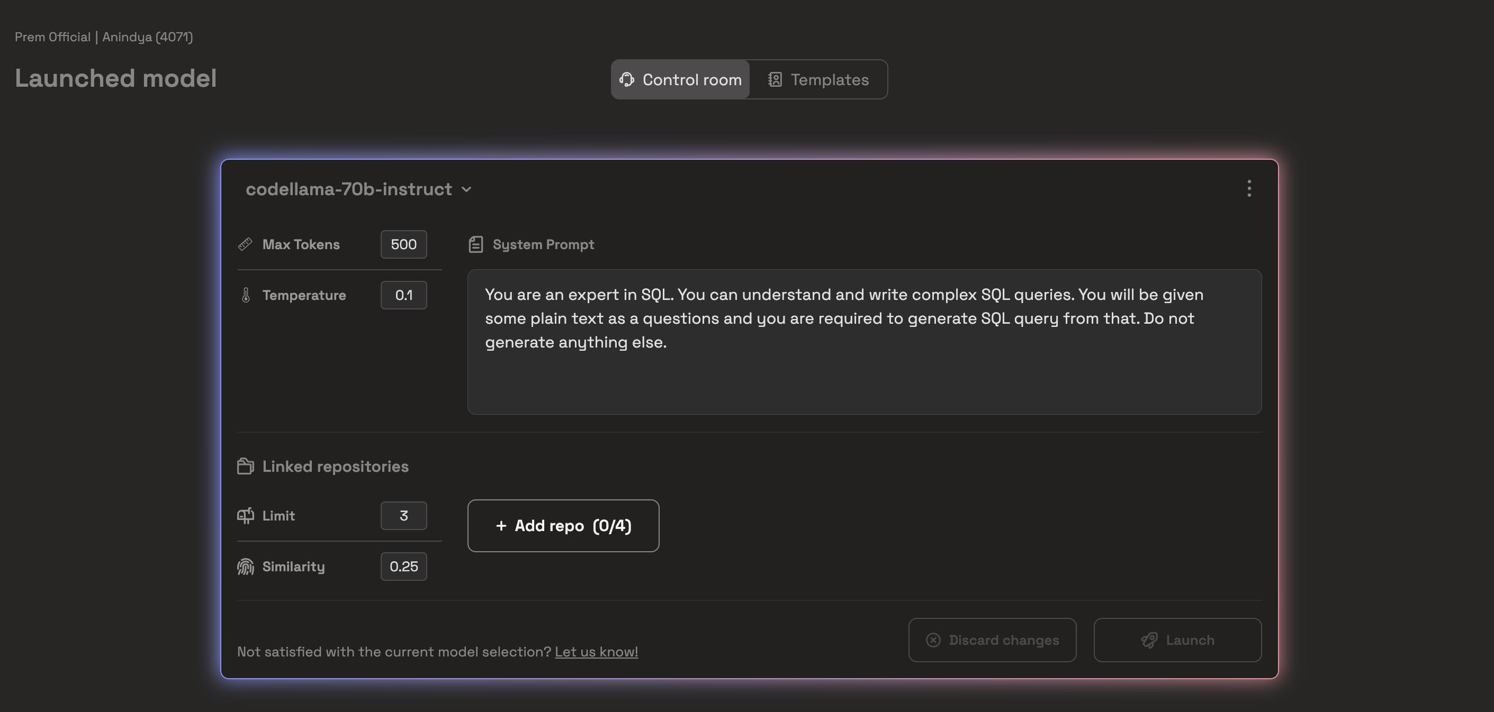The width and height of the screenshot is (1494, 712).
Task: Click the Max Tokens value field
Action: point(403,244)
